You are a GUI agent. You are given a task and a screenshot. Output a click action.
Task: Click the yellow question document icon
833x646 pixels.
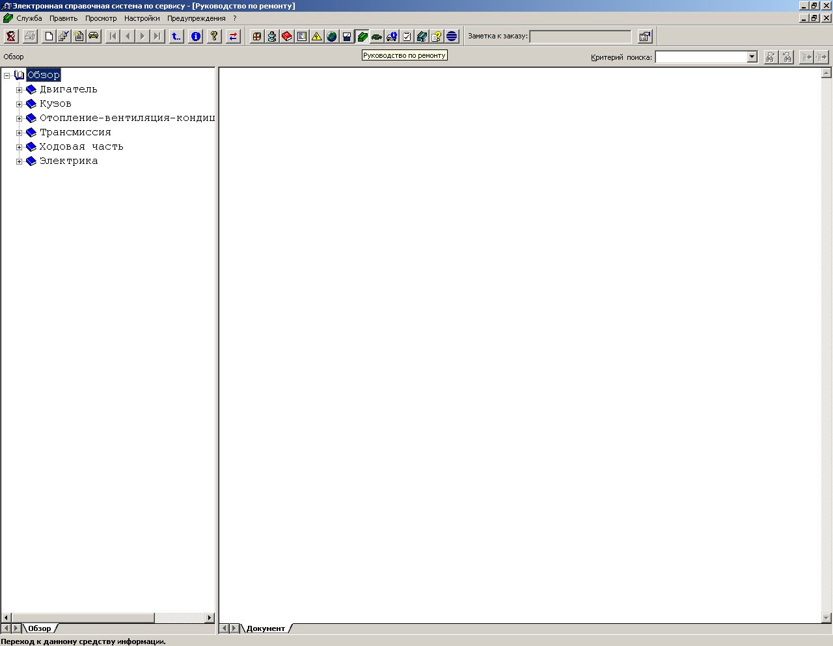click(437, 36)
